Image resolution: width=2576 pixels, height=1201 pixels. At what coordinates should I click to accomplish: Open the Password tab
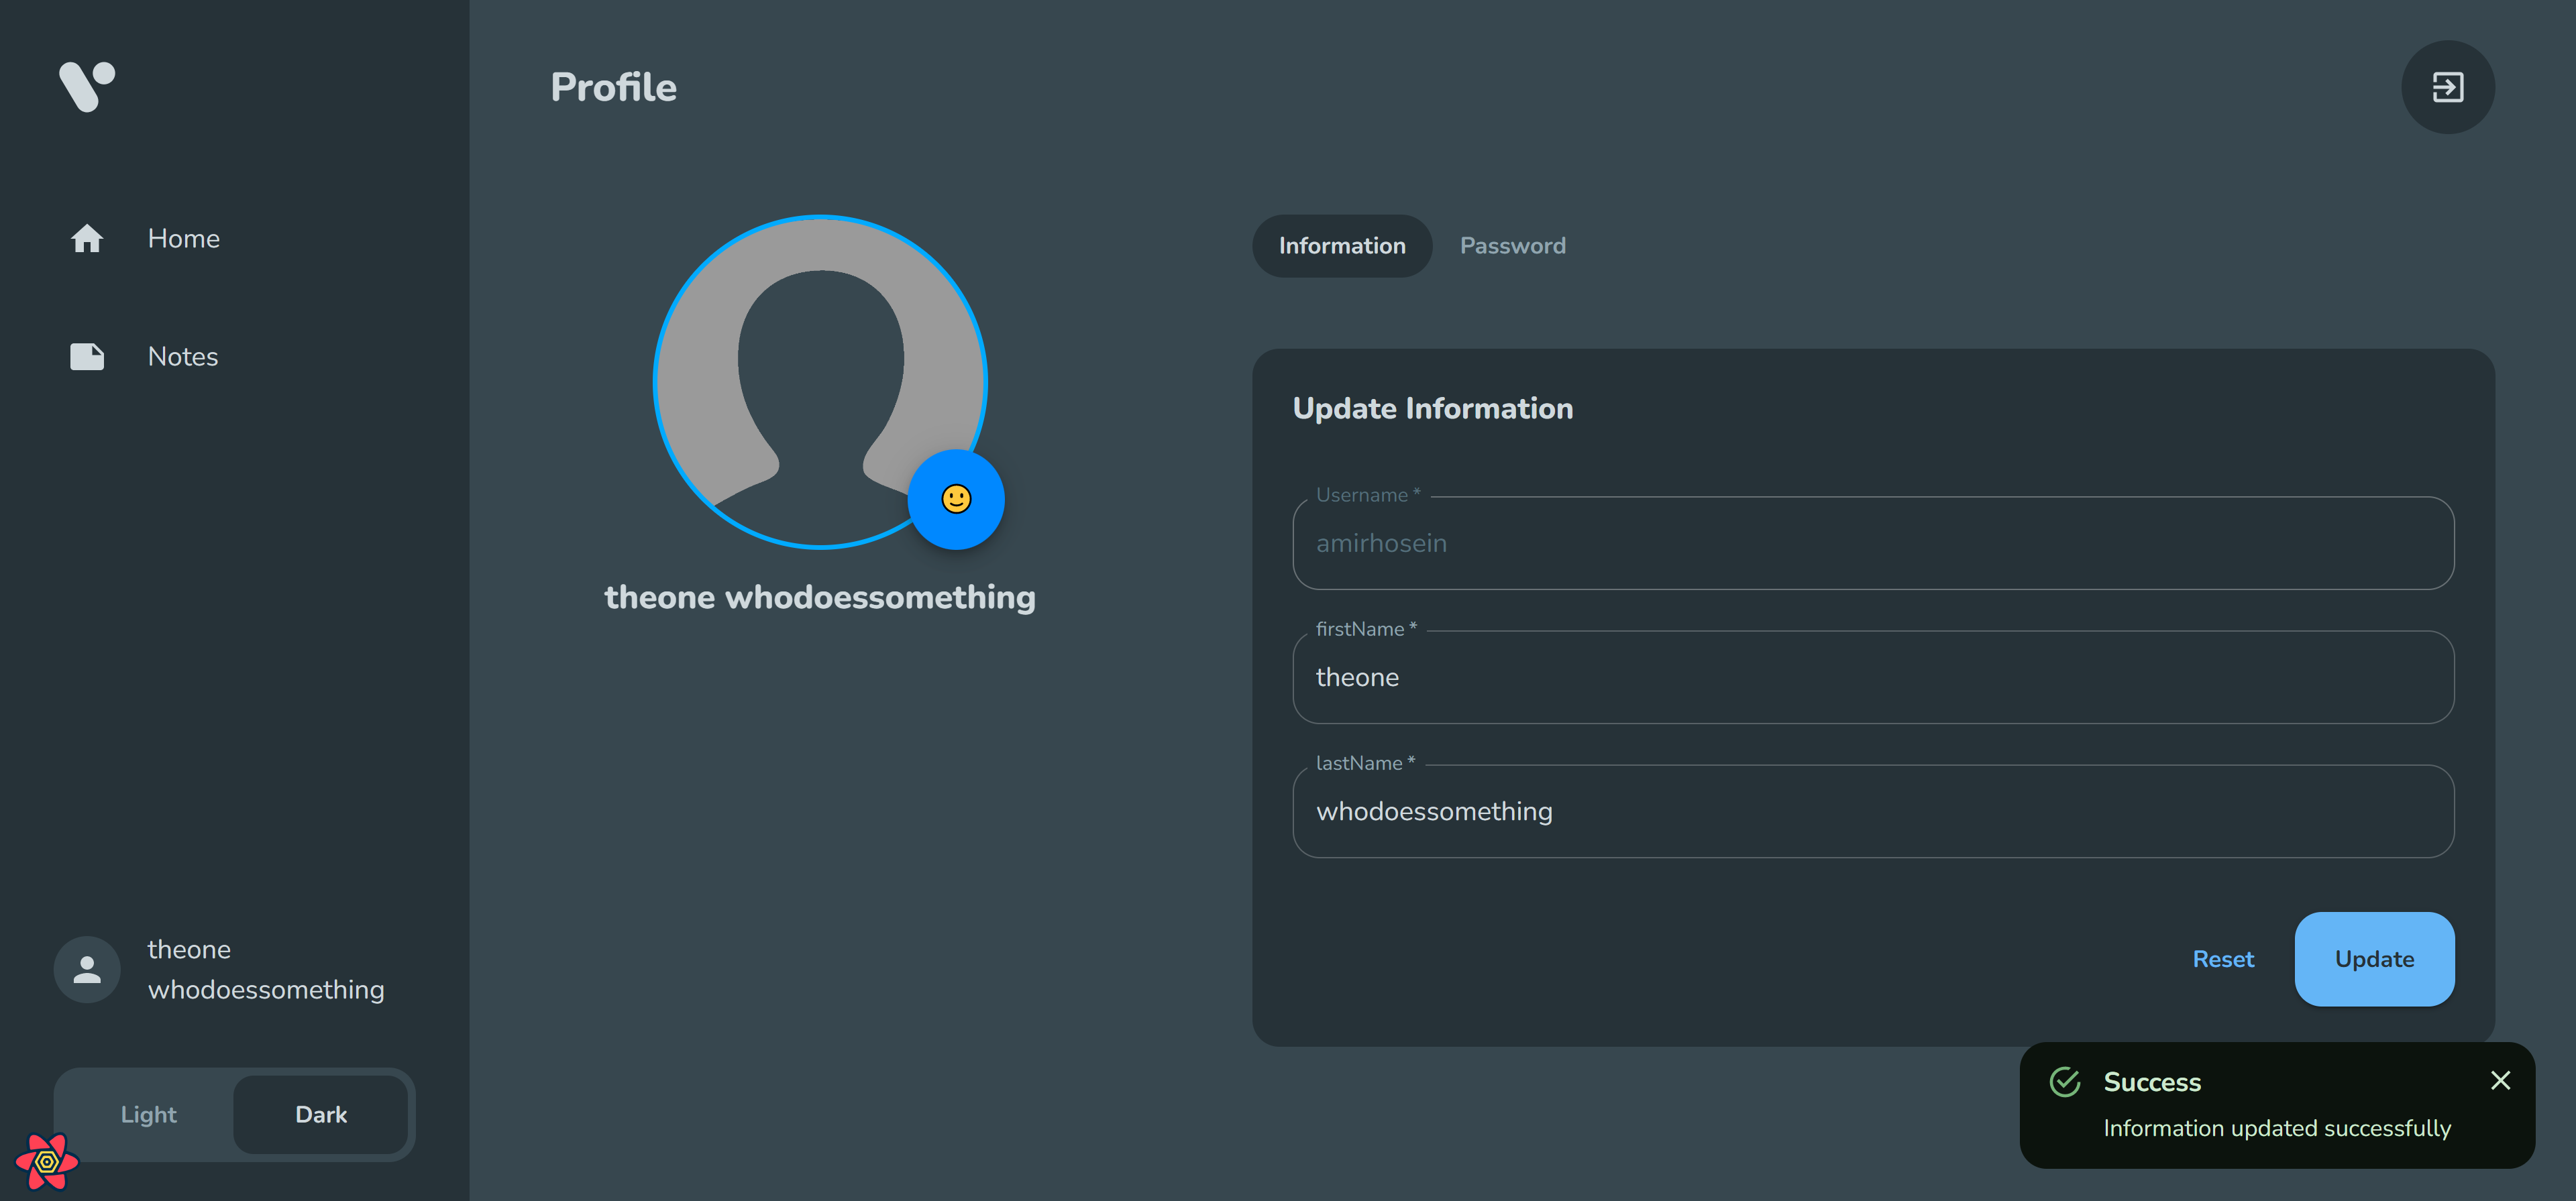point(1512,246)
